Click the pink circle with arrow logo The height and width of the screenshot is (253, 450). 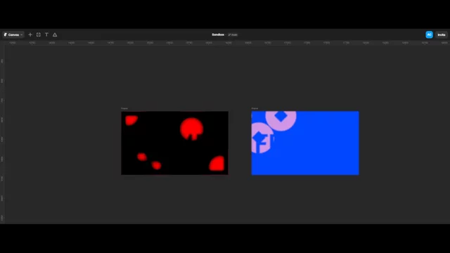(x=262, y=138)
